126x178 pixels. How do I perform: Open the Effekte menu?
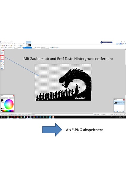pos(24,44)
